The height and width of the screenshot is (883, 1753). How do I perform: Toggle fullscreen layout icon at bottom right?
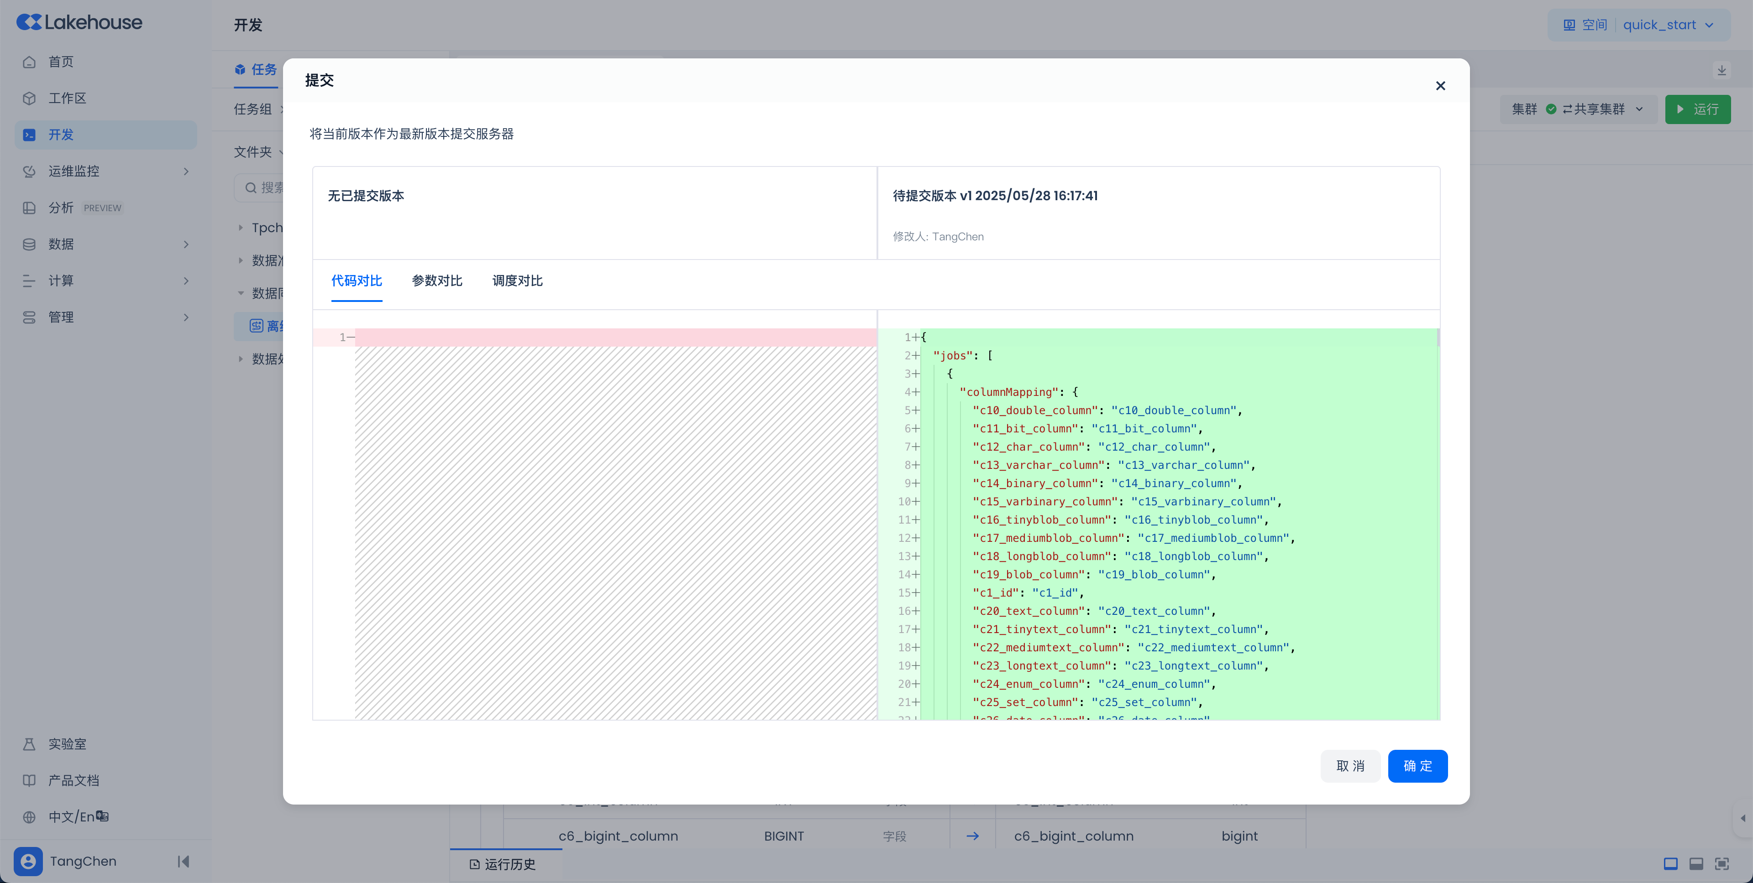click(x=1722, y=864)
